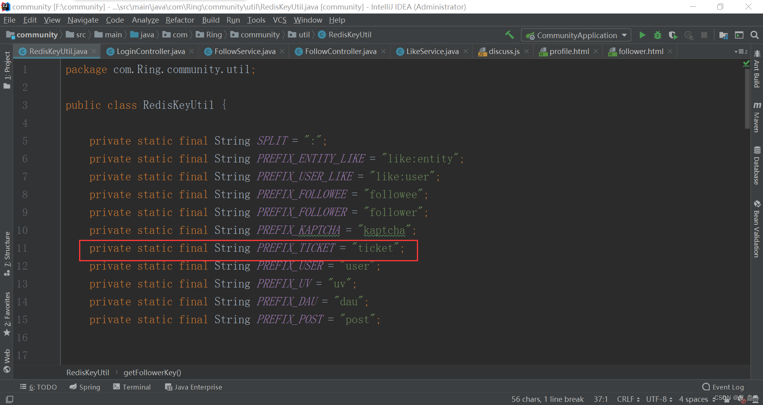Change CRLF line separator setting
The width and height of the screenshot is (763, 405).
628,399
